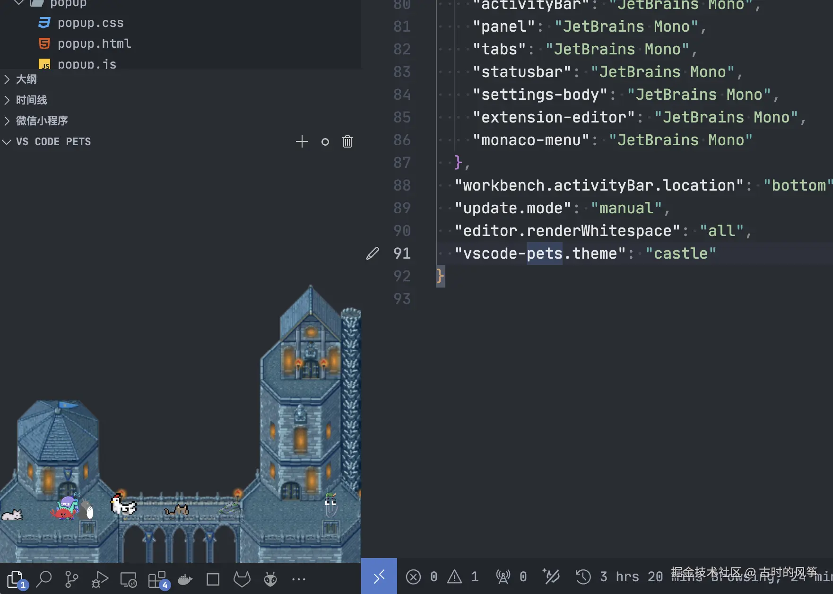Screen dimensions: 833x594
Task: Click the "extension-editor" key
Action: 554,117
